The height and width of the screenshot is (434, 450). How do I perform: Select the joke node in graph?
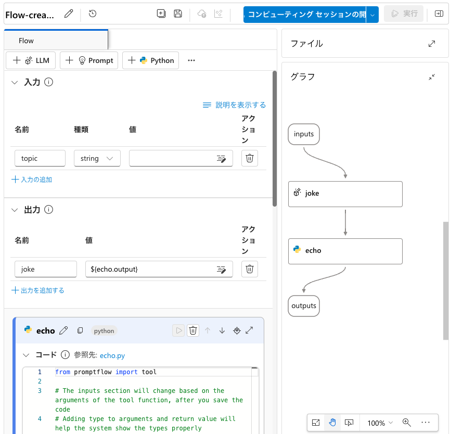coord(345,194)
